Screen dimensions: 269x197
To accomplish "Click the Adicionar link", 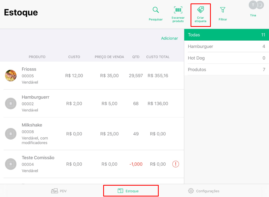I will [169, 38].
